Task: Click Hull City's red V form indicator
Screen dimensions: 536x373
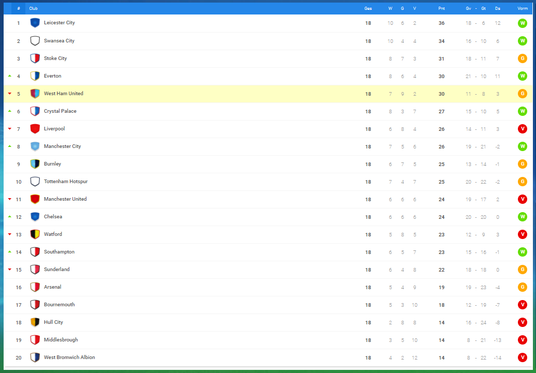Action: pyautogui.click(x=523, y=322)
